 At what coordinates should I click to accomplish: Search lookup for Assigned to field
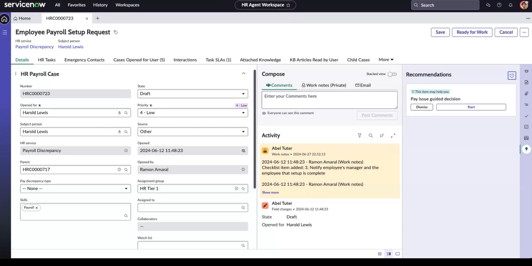click(x=243, y=207)
